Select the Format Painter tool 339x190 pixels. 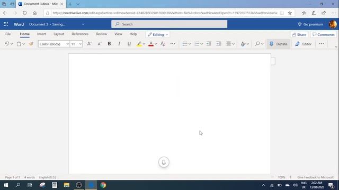(31, 44)
